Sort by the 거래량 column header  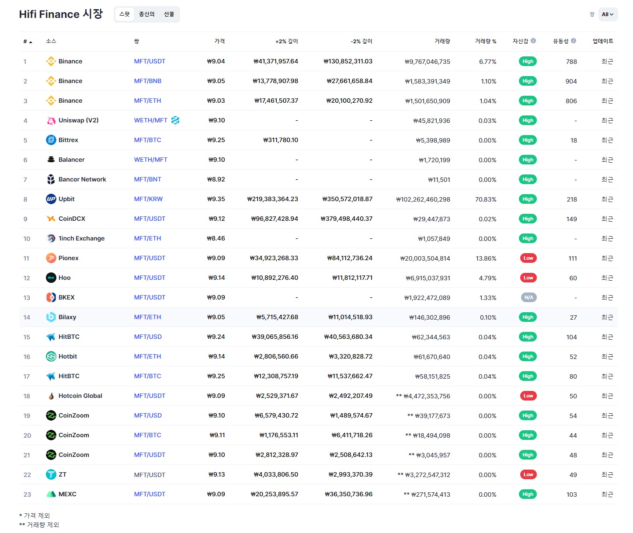[x=442, y=41]
